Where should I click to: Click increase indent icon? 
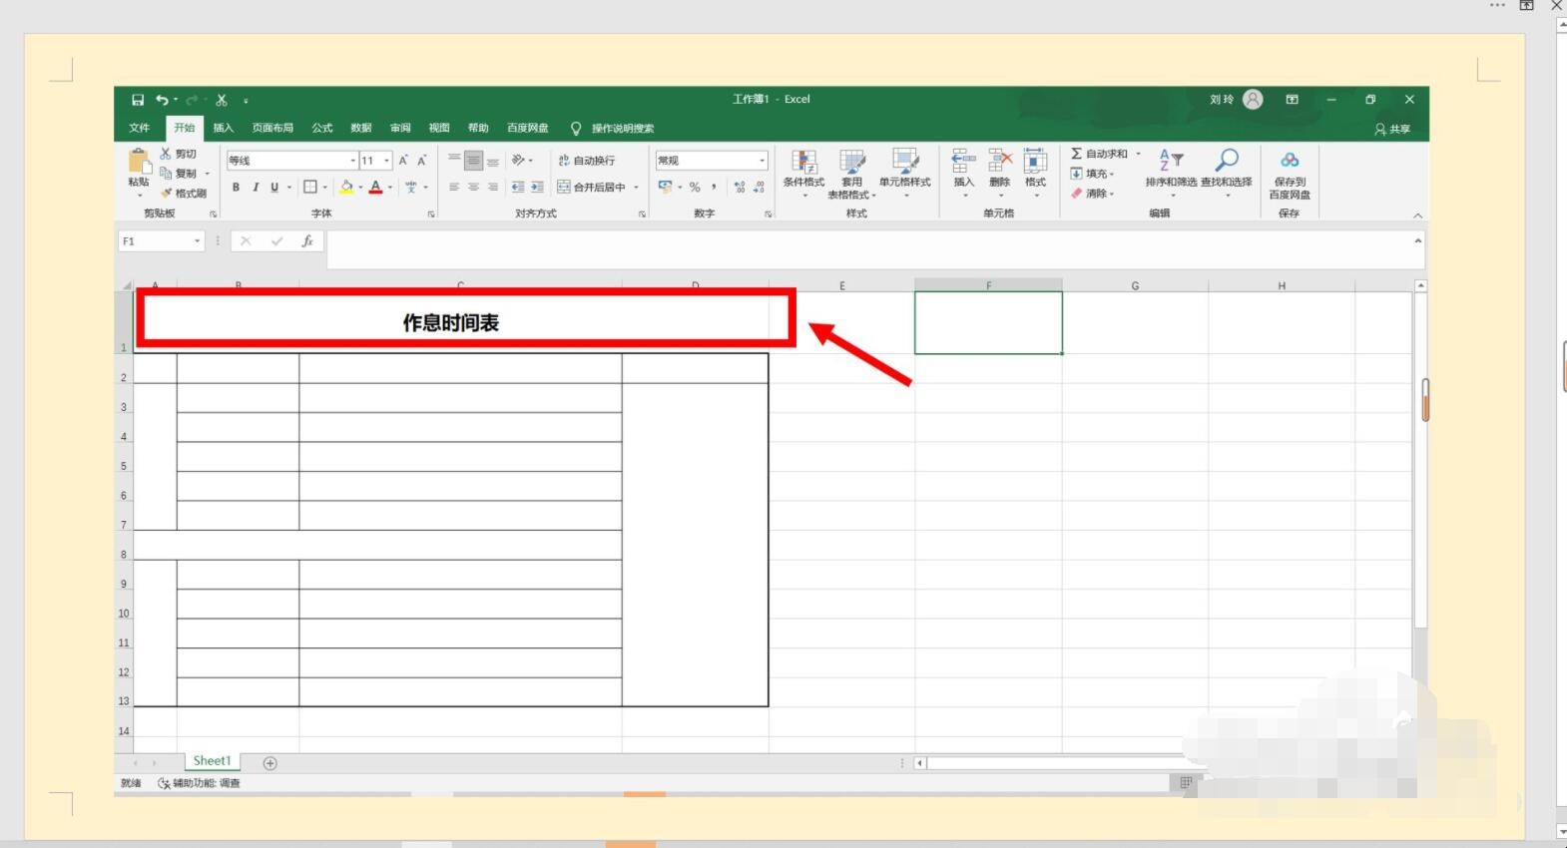[537, 188]
